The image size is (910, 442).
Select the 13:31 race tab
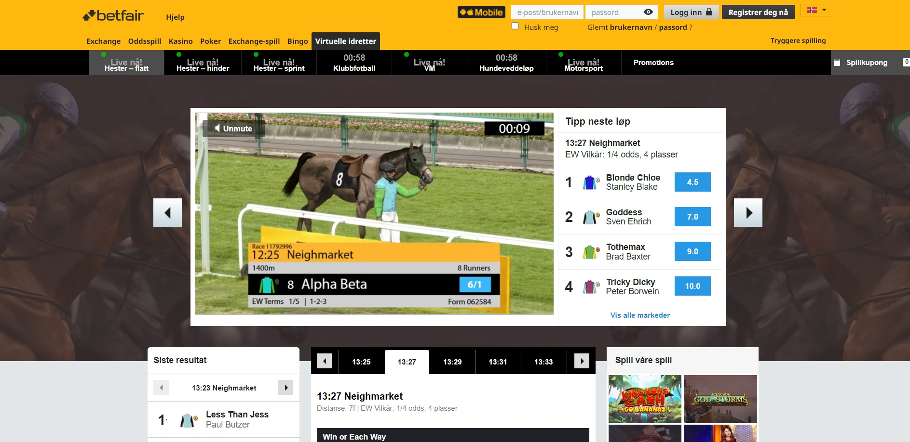point(498,362)
